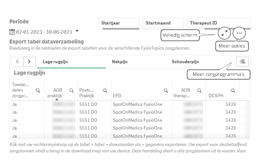This screenshot has height=161, width=260.
Task: Open the Startjaar filter
Action: coord(119,23)
